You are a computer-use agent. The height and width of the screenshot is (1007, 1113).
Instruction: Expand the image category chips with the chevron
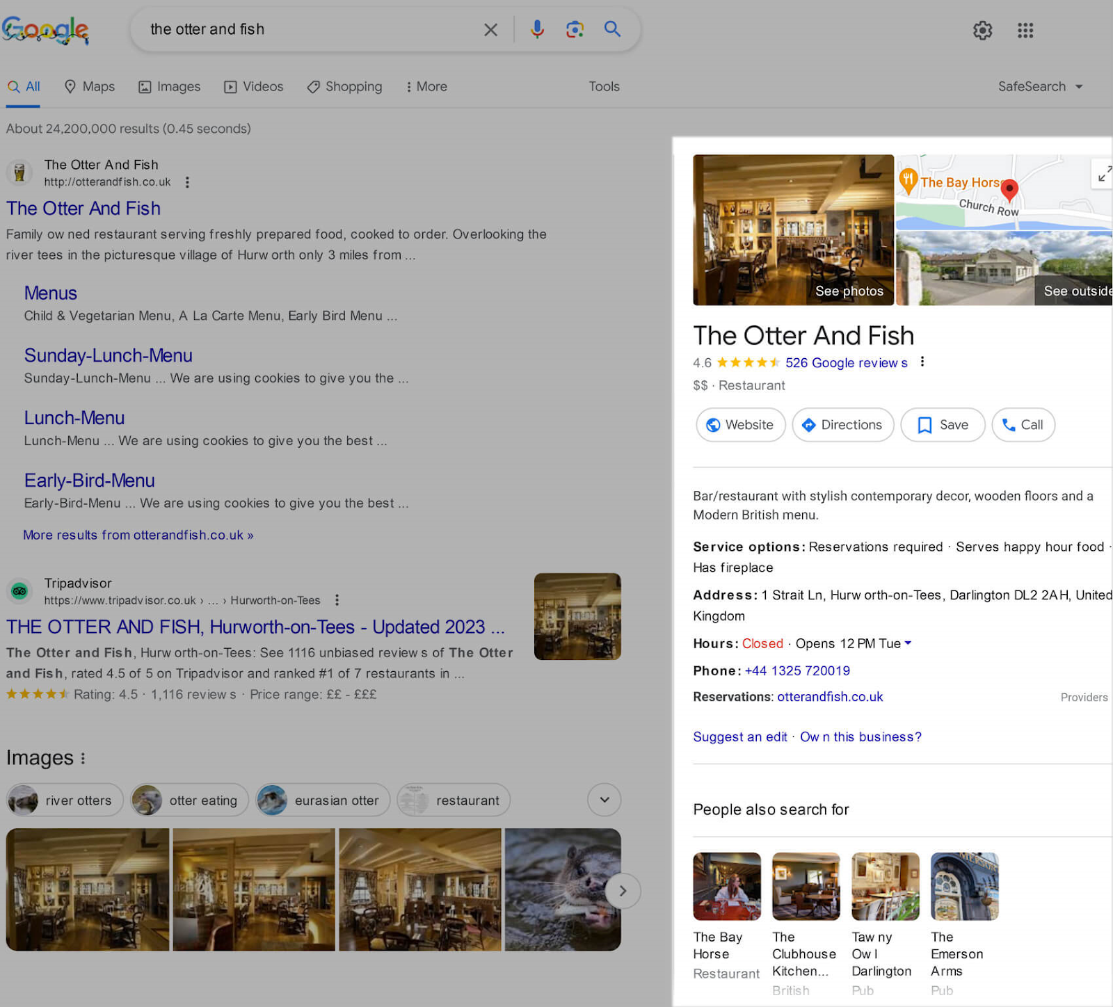point(604,800)
